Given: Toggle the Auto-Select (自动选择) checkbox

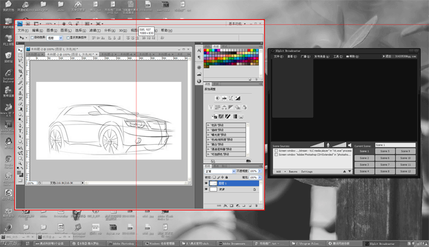Looking at the screenshot, I should (32, 38).
